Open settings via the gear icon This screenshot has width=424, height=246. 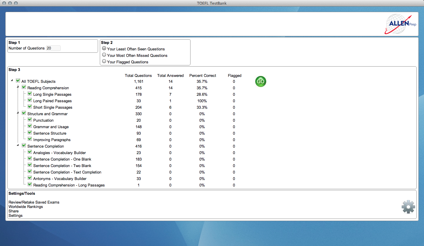pos(408,207)
